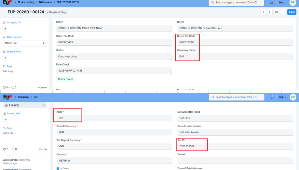The image size is (299, 170).
Task: Go to next document using right arrow
Action: (270, 12)
